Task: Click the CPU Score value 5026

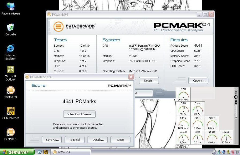Action: tap(197, 51)
